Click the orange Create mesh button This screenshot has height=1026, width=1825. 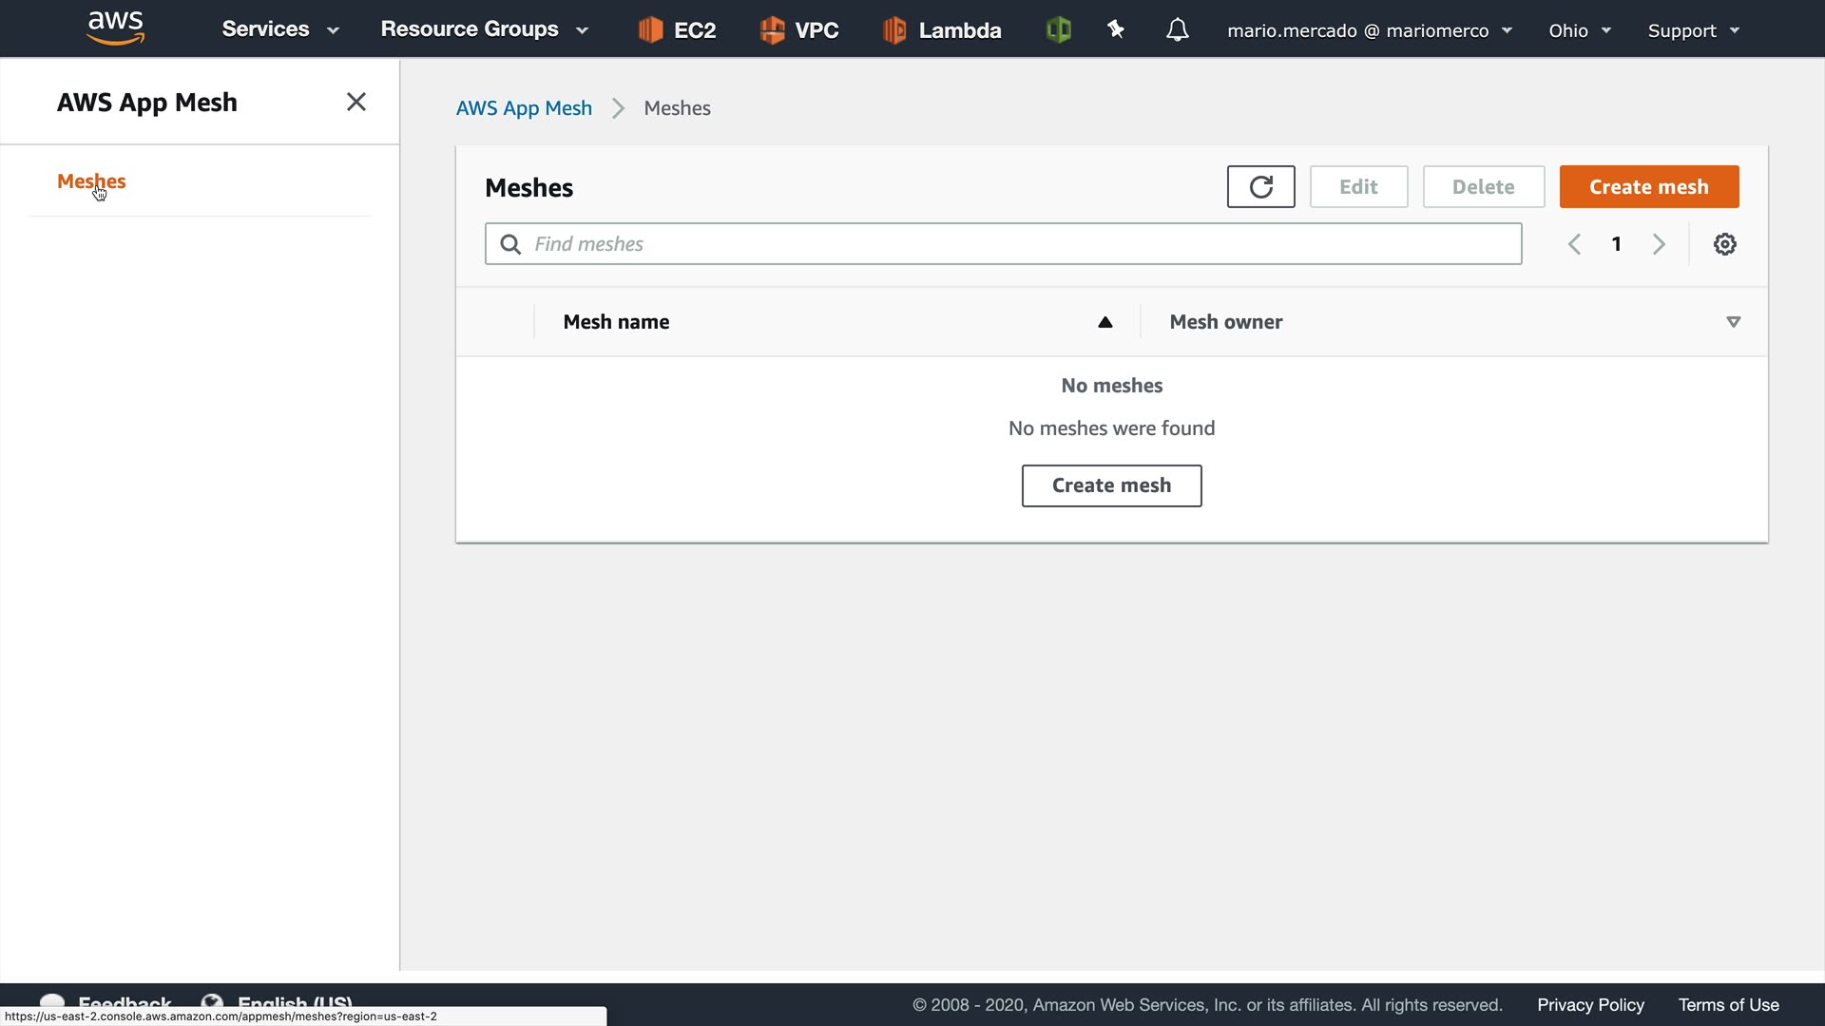pyautogui.click(x=1648, y=187)
